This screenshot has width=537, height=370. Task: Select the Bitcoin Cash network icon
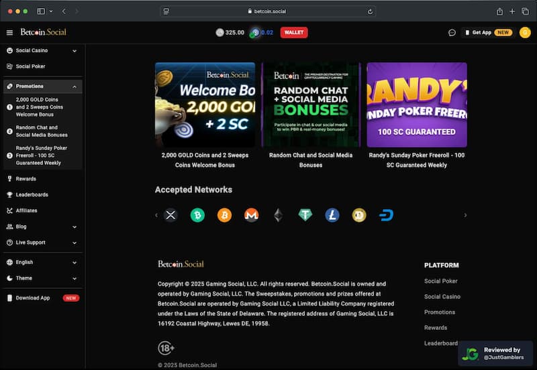[197, 215]
